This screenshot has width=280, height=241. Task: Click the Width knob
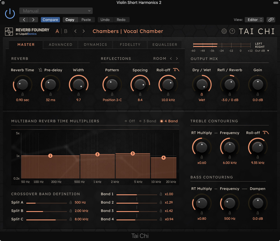(79, 84)
